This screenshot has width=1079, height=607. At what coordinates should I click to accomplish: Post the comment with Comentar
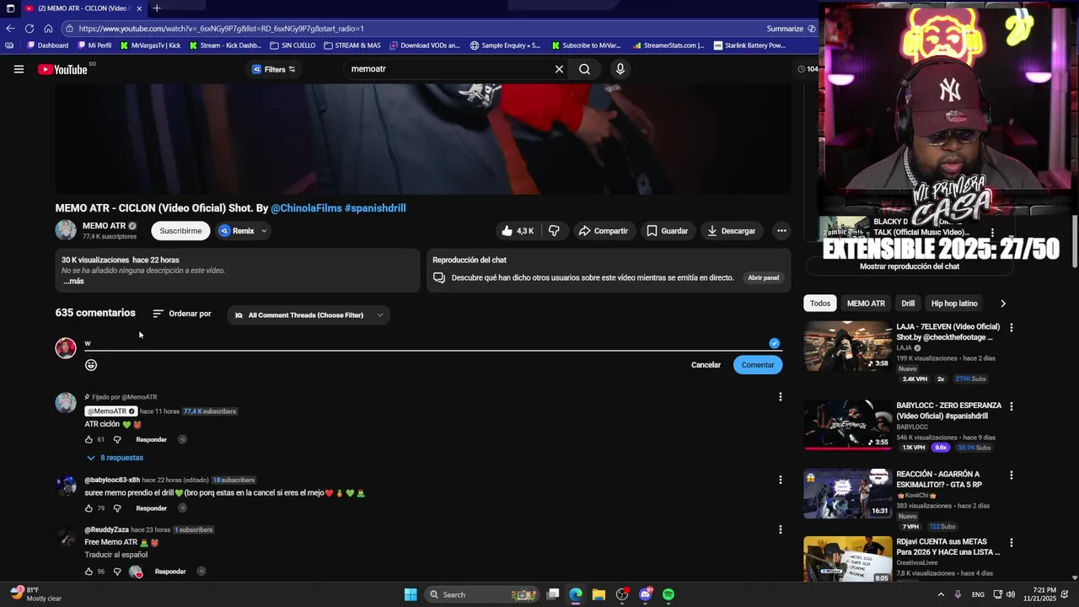[x=758, y=365]
